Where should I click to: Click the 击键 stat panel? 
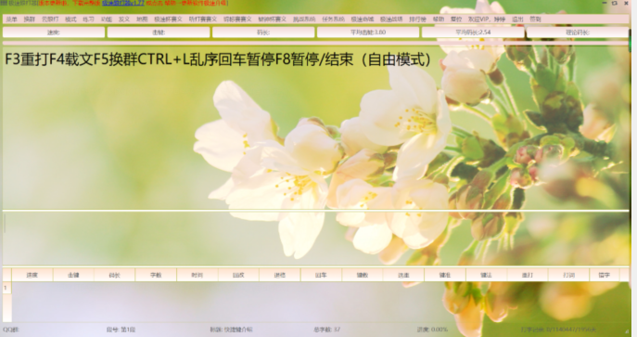[159, 32]
